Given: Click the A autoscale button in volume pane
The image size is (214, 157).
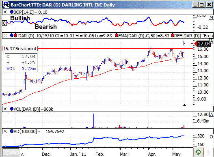Looking at the screenshot, I should (212, 114).
